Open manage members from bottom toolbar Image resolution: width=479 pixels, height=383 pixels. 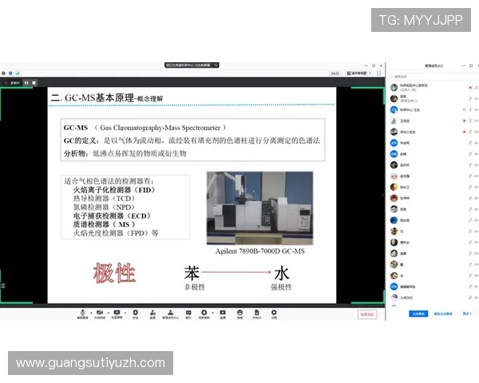(171, 314)
